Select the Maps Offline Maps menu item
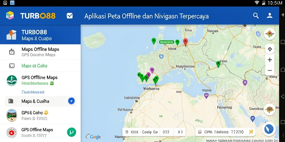Viewport: 285px width, 142px height. [40, 52]
